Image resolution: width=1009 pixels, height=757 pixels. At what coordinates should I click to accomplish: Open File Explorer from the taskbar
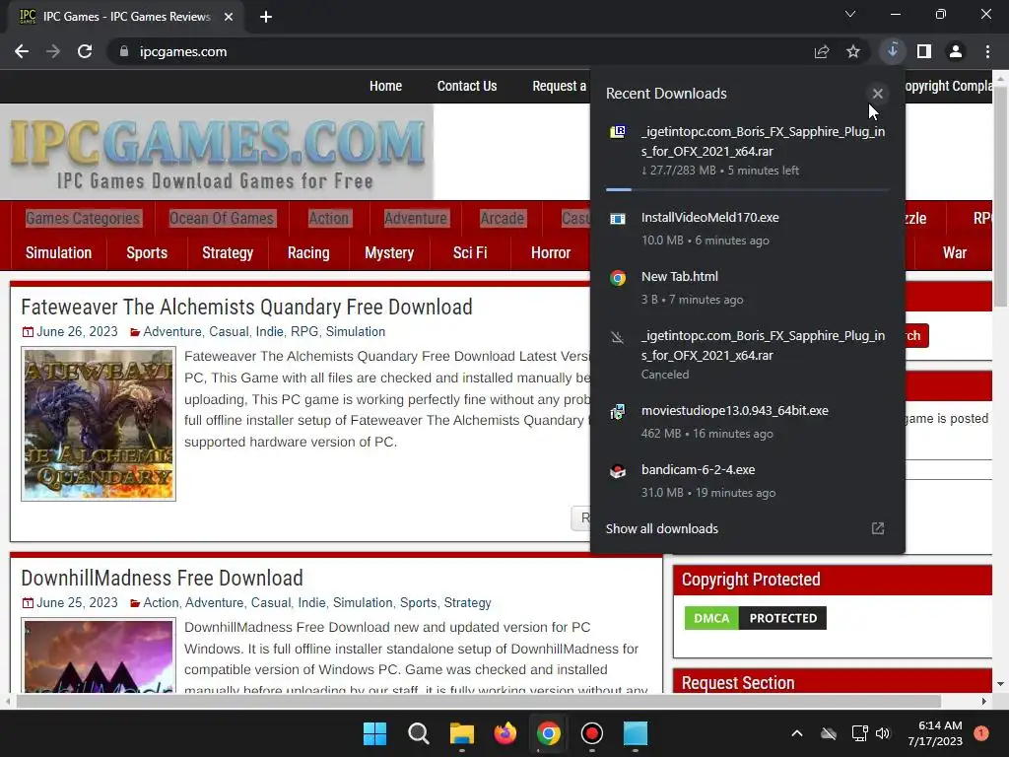coord(462,733)
